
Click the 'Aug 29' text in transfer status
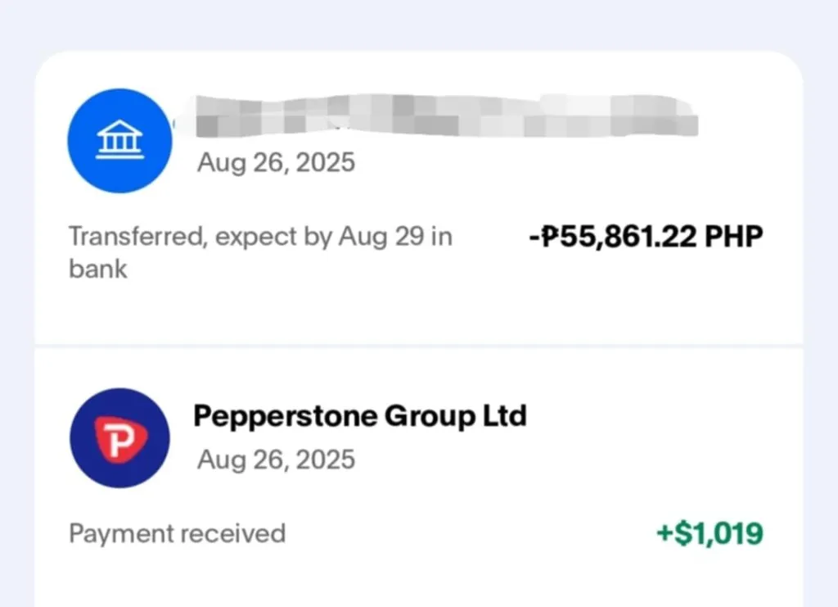[x=394, y=238]
